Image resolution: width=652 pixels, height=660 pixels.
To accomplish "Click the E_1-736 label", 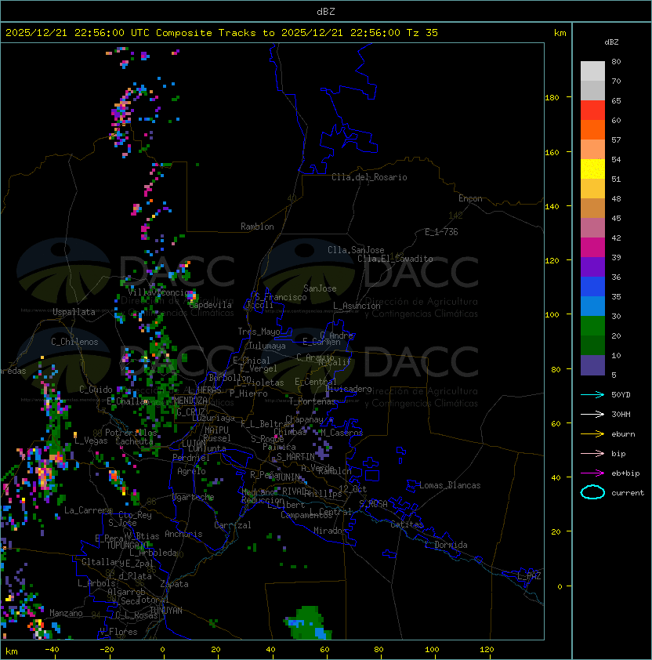I will coord(441,231).
